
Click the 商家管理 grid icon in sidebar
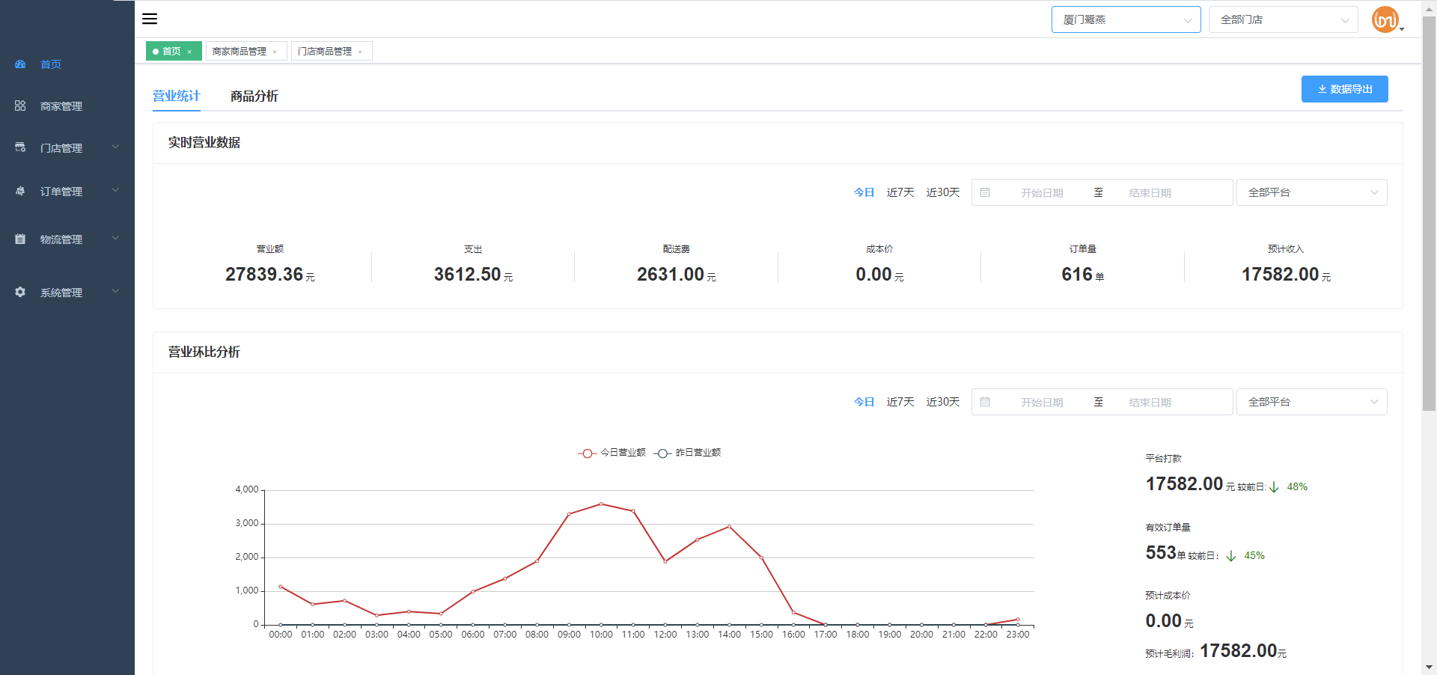click(20, 106)
